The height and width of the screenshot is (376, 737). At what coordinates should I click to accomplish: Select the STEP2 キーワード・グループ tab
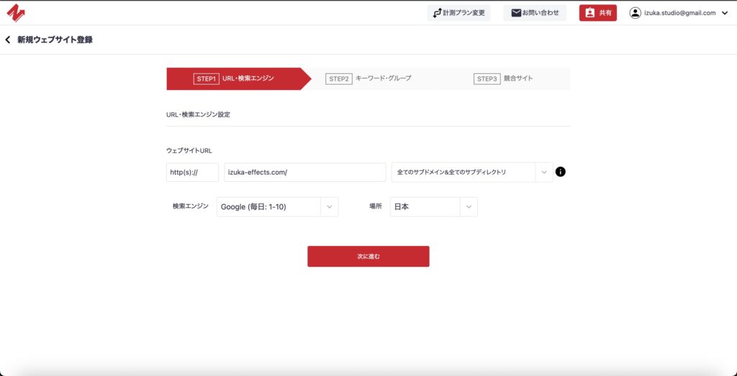368,78
